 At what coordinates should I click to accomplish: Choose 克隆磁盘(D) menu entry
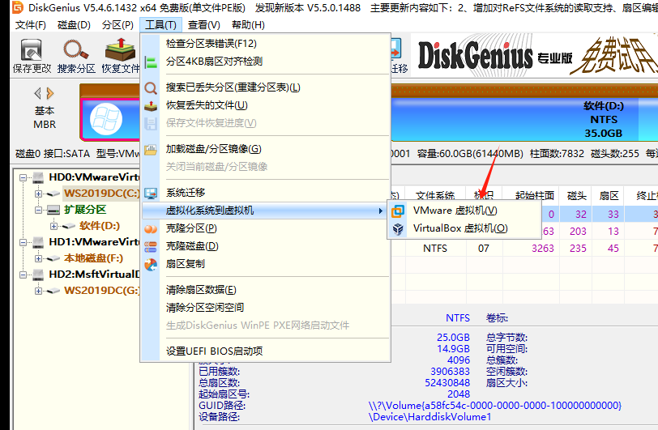[266, 246]
